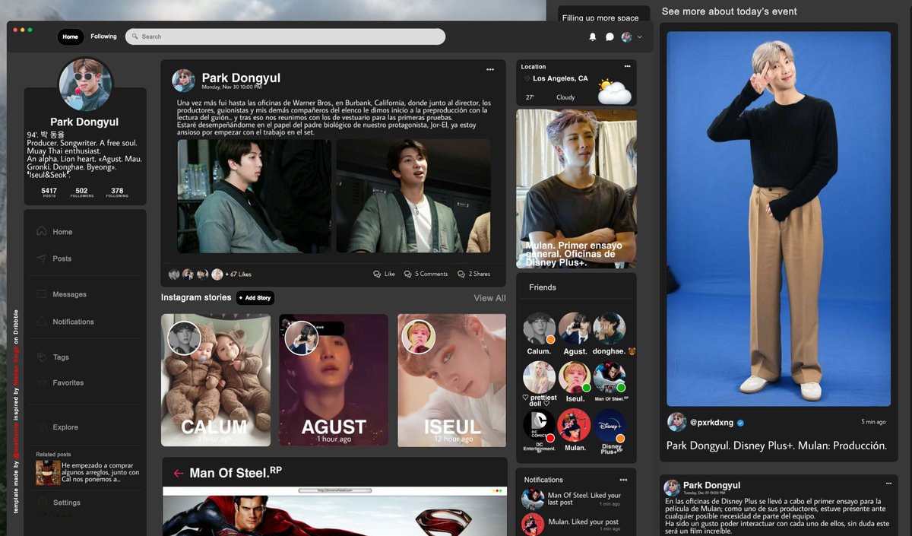Like the Warner Bros post
912x536 pixels.
click(384, 274)
